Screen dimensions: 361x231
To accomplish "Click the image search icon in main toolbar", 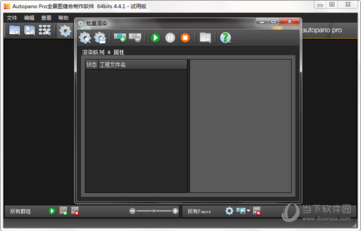I will point(29,31).
